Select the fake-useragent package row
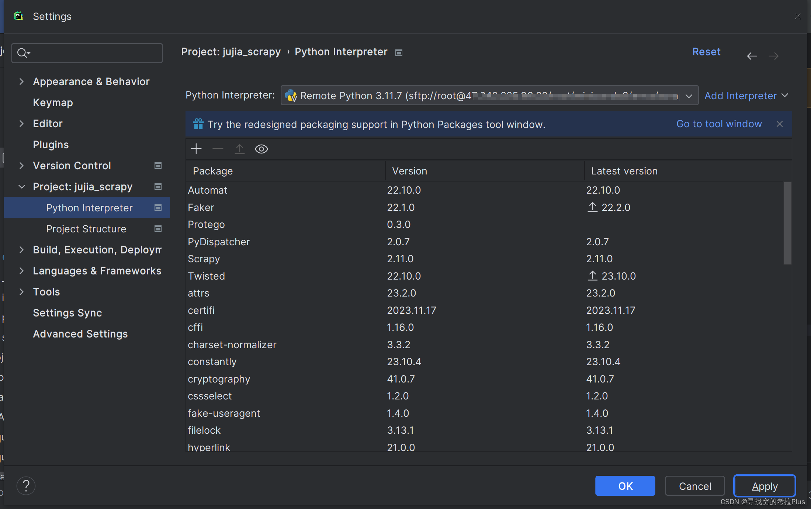811x509 pixels. click(485, 413)
